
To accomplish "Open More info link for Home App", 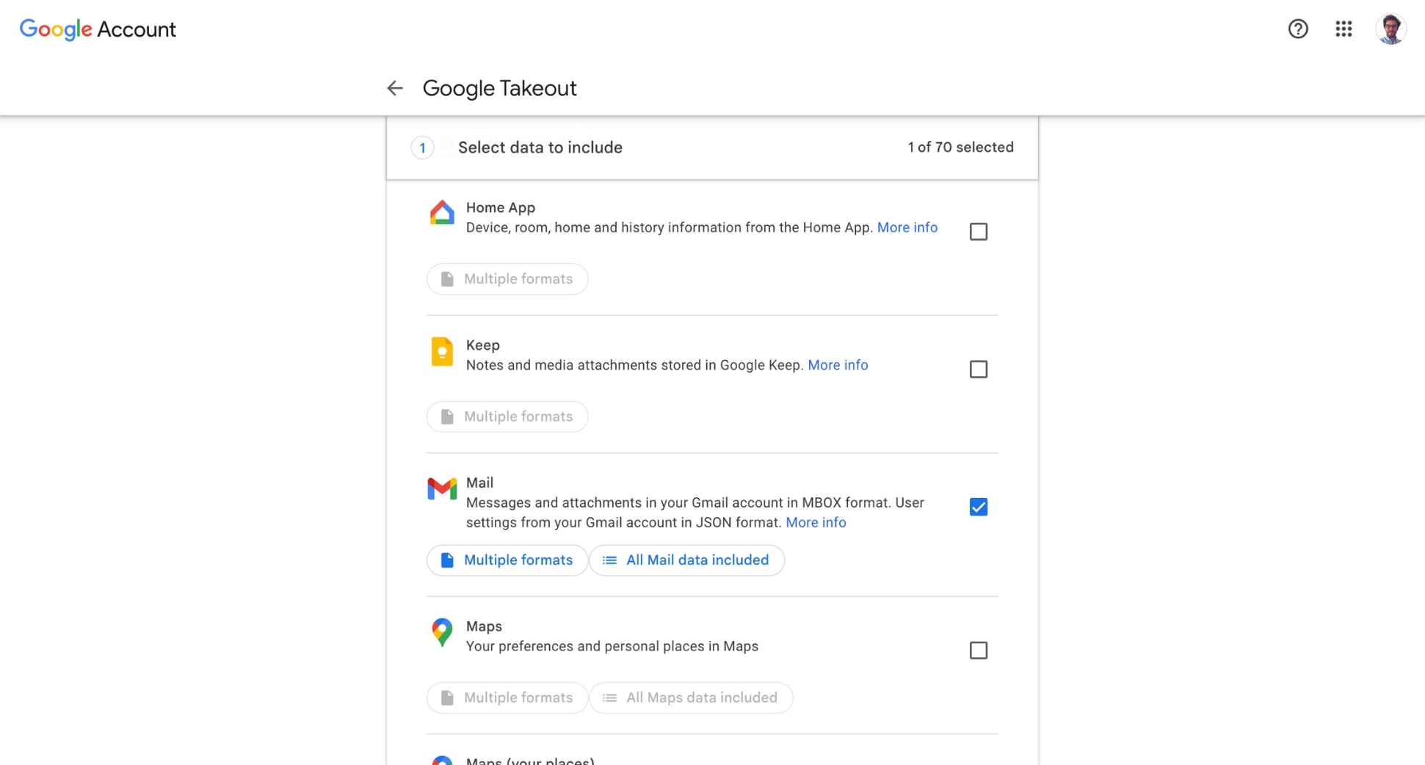I will (x=907, y=227).
